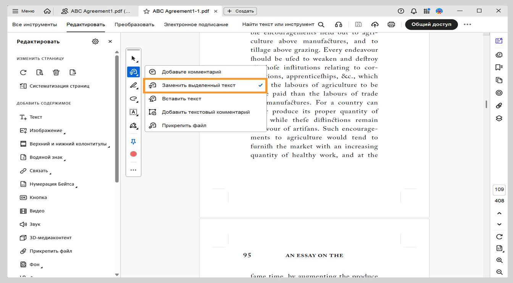Select the signature pen tool

(133, 125)
